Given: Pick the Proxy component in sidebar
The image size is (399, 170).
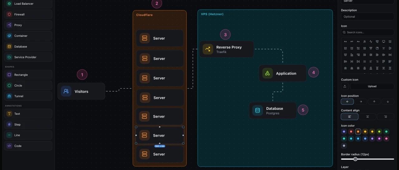Looking at the screenshot, I should point(28,25).
